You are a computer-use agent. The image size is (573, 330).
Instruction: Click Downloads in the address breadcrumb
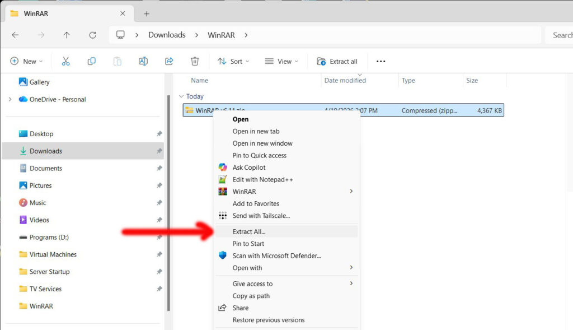[167, 35]
